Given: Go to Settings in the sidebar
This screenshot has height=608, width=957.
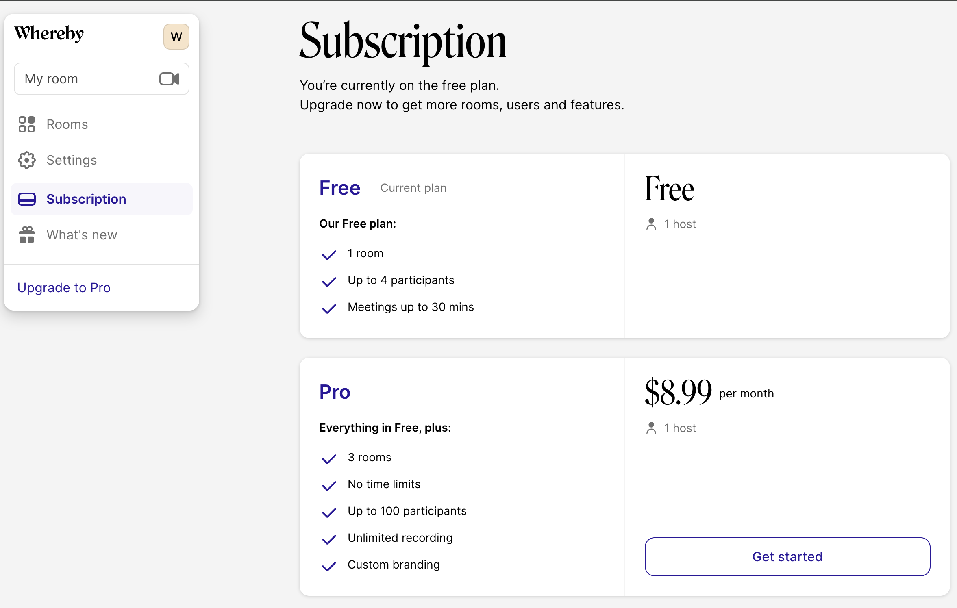Looking at the screenshot, I should (x=72, y=160).
